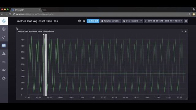Open the Data Explorer graph icon
Viewport: 196px width, 110px height.
point(4,37)
